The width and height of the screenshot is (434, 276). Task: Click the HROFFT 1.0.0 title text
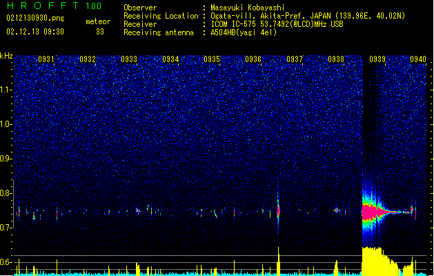[55, 6]
